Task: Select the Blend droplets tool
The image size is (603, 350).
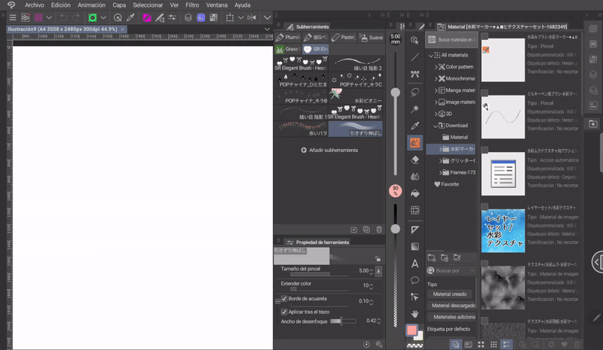Action: 415,177
